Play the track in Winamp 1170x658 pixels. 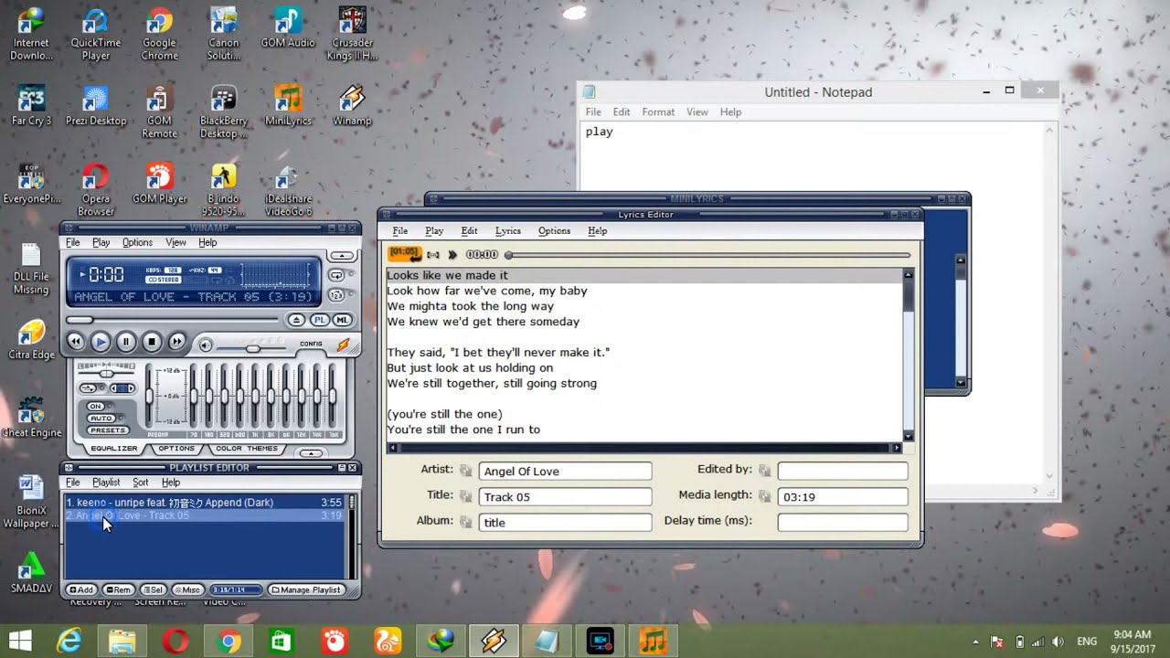tap(101, 342)
